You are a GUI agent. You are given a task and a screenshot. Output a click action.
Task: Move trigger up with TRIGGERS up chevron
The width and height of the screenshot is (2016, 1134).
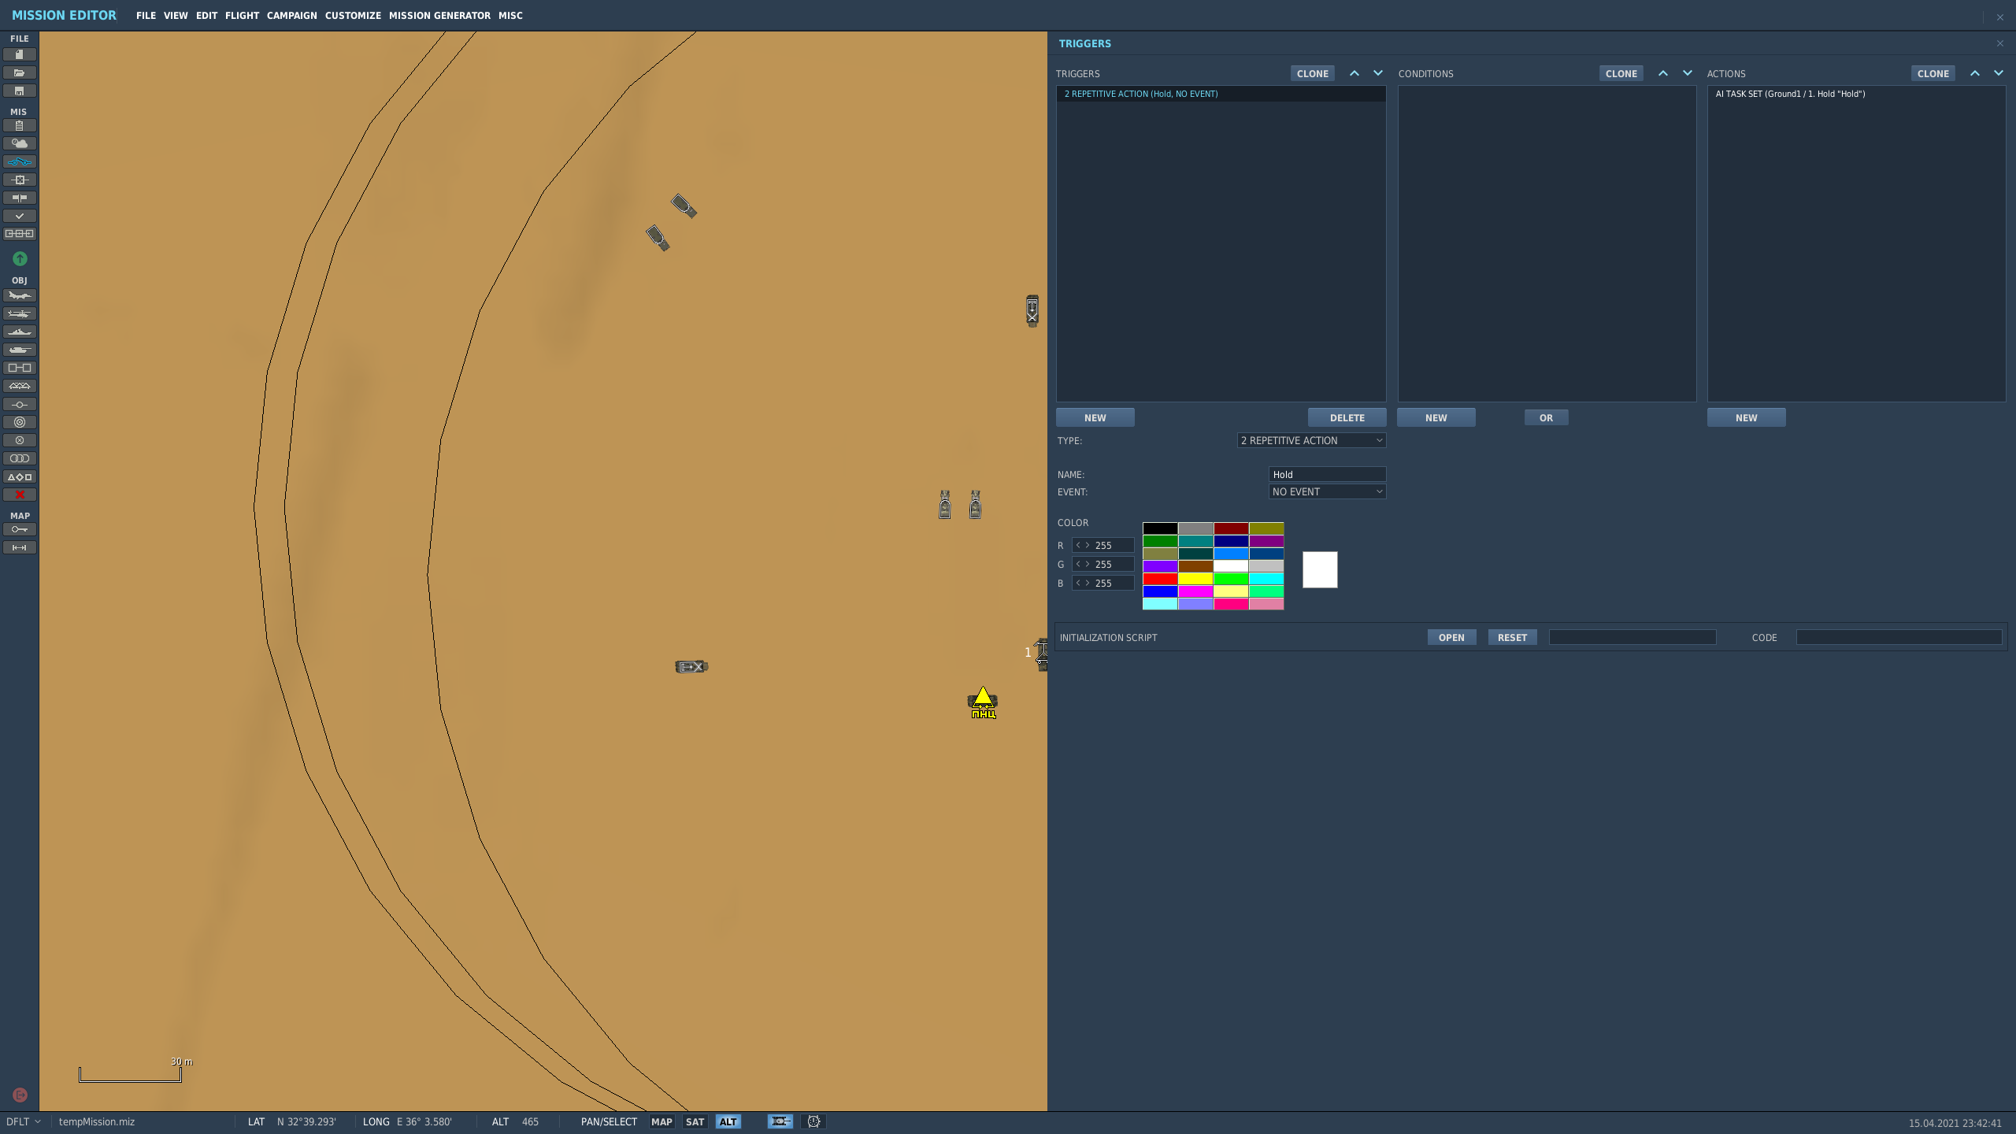click(x=1354, y=73)
